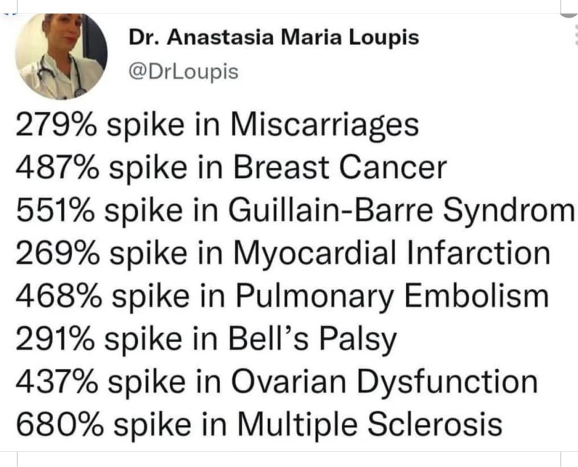Click the '291% spike in Bell's Palsy' line
Viewport: 578px width, 467px height.
pos(206,339)
